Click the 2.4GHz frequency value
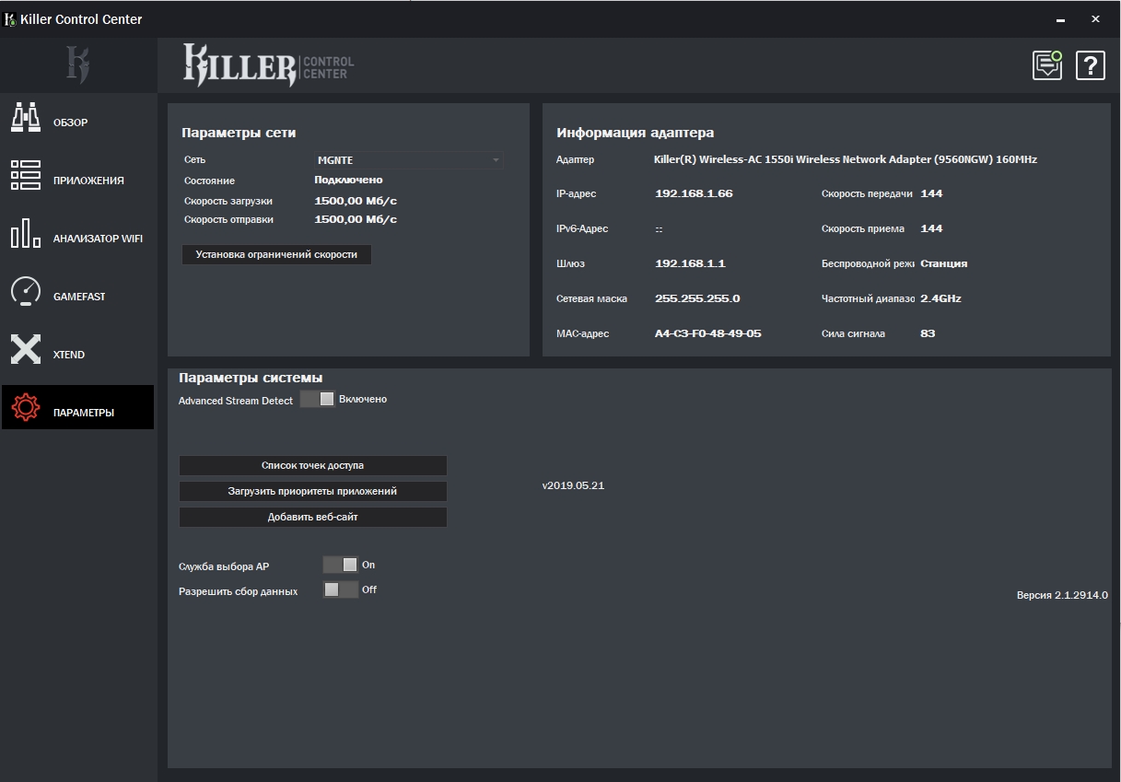This screenshot has width=1121, height=782. click(x=940, y=298)
